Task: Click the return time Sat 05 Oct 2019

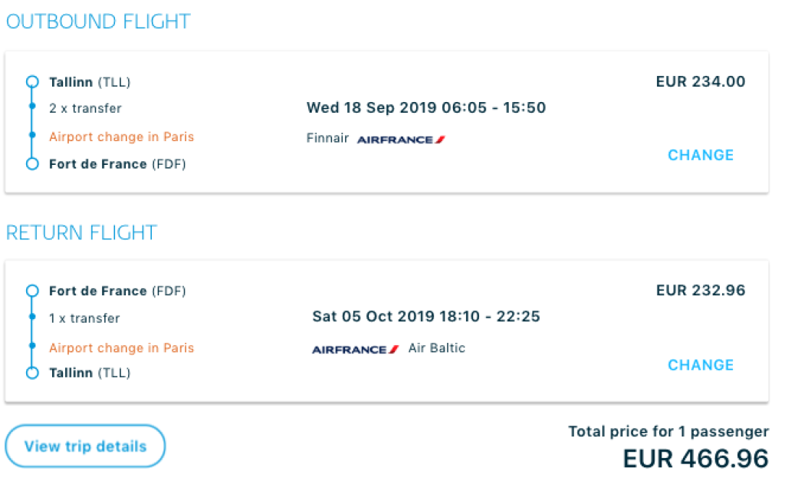Action: pyautogui.click(x=425, y=316)
